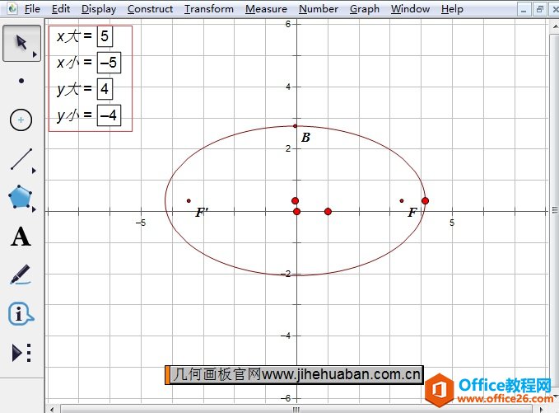Select the point label B
559x413 pixels.
pos(306,138)
